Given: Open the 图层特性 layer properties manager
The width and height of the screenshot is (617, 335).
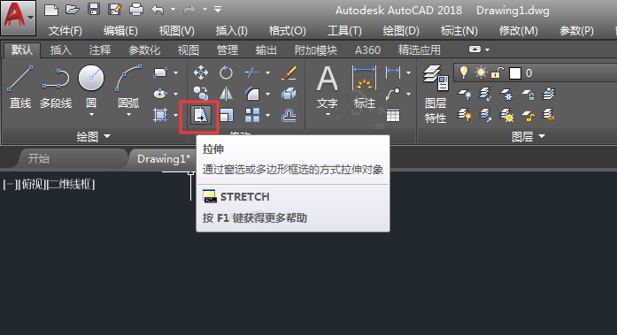Looking at the screenshot, I should click(x=436, y=95).
